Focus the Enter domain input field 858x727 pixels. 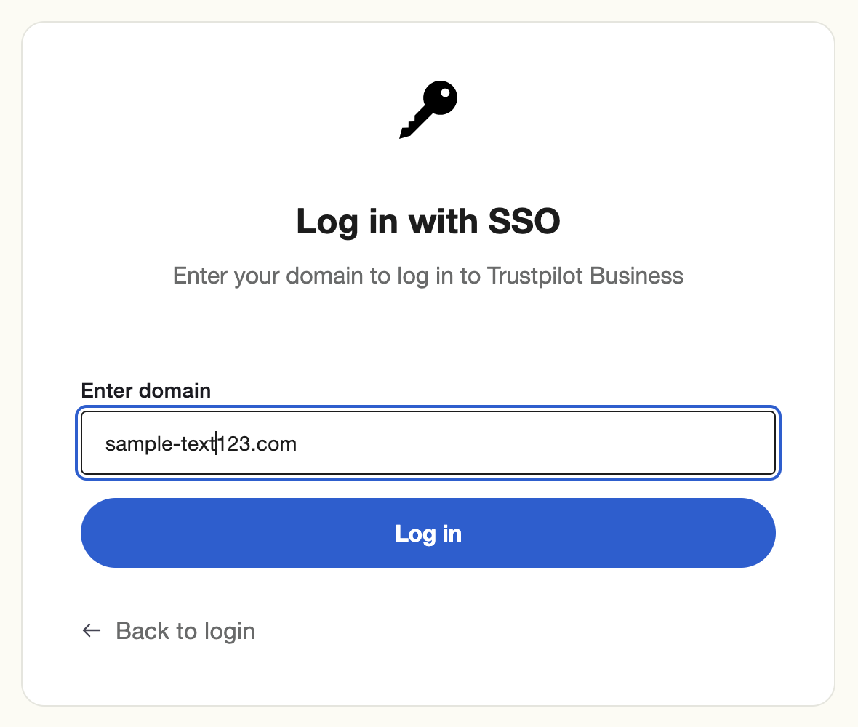(428, 443)
